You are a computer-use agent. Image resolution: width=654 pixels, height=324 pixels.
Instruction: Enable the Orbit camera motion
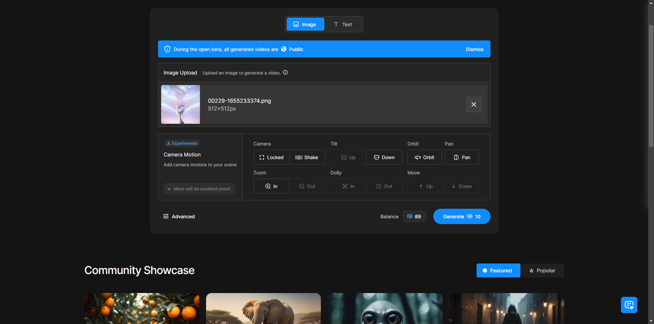coord(424,157)
